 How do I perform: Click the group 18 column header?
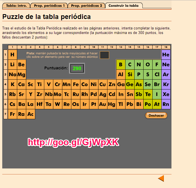coord(166,47)
